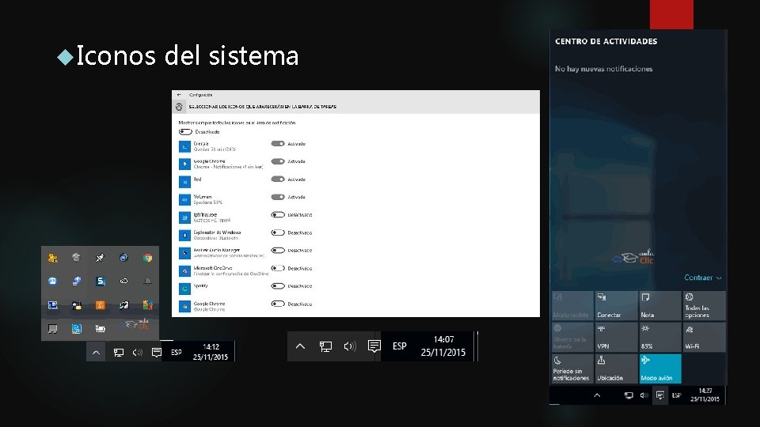Image resolution: width=760 pixels, height=427 pixels.
Task: Click the Ubicación quick action tile
Action: 616,369
